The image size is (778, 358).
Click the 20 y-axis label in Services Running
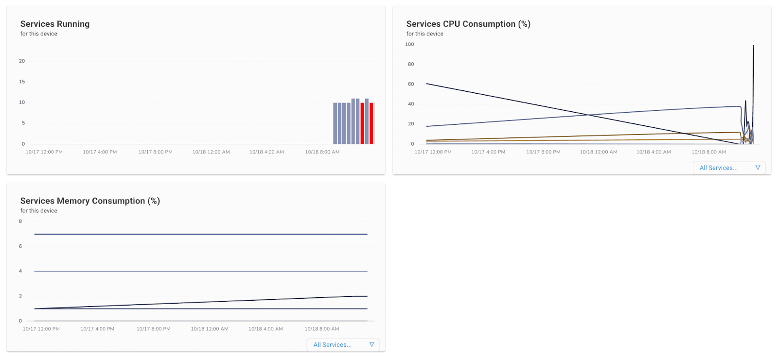pos(22,61)
